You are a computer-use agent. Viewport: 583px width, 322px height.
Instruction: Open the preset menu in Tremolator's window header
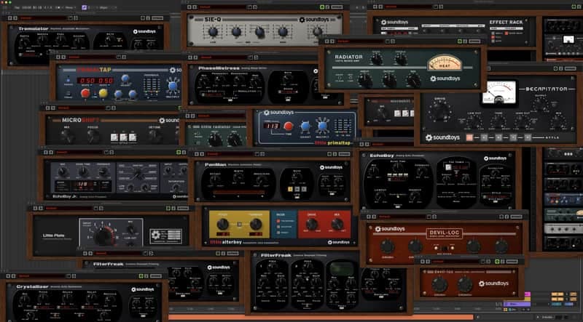tap(43, 17)
